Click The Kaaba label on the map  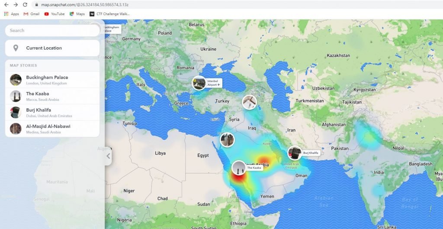click(x=254, y=168)
